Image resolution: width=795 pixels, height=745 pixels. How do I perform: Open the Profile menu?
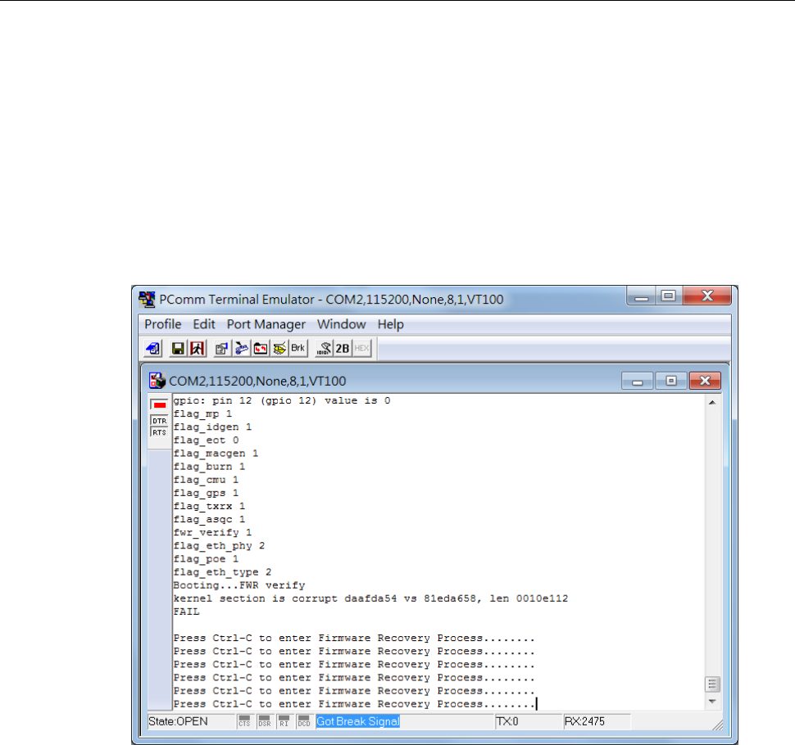pyautogui.click(x=163, y=324)
